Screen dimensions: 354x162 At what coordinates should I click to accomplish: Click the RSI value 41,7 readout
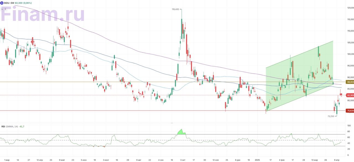click(x=22, y=126)
